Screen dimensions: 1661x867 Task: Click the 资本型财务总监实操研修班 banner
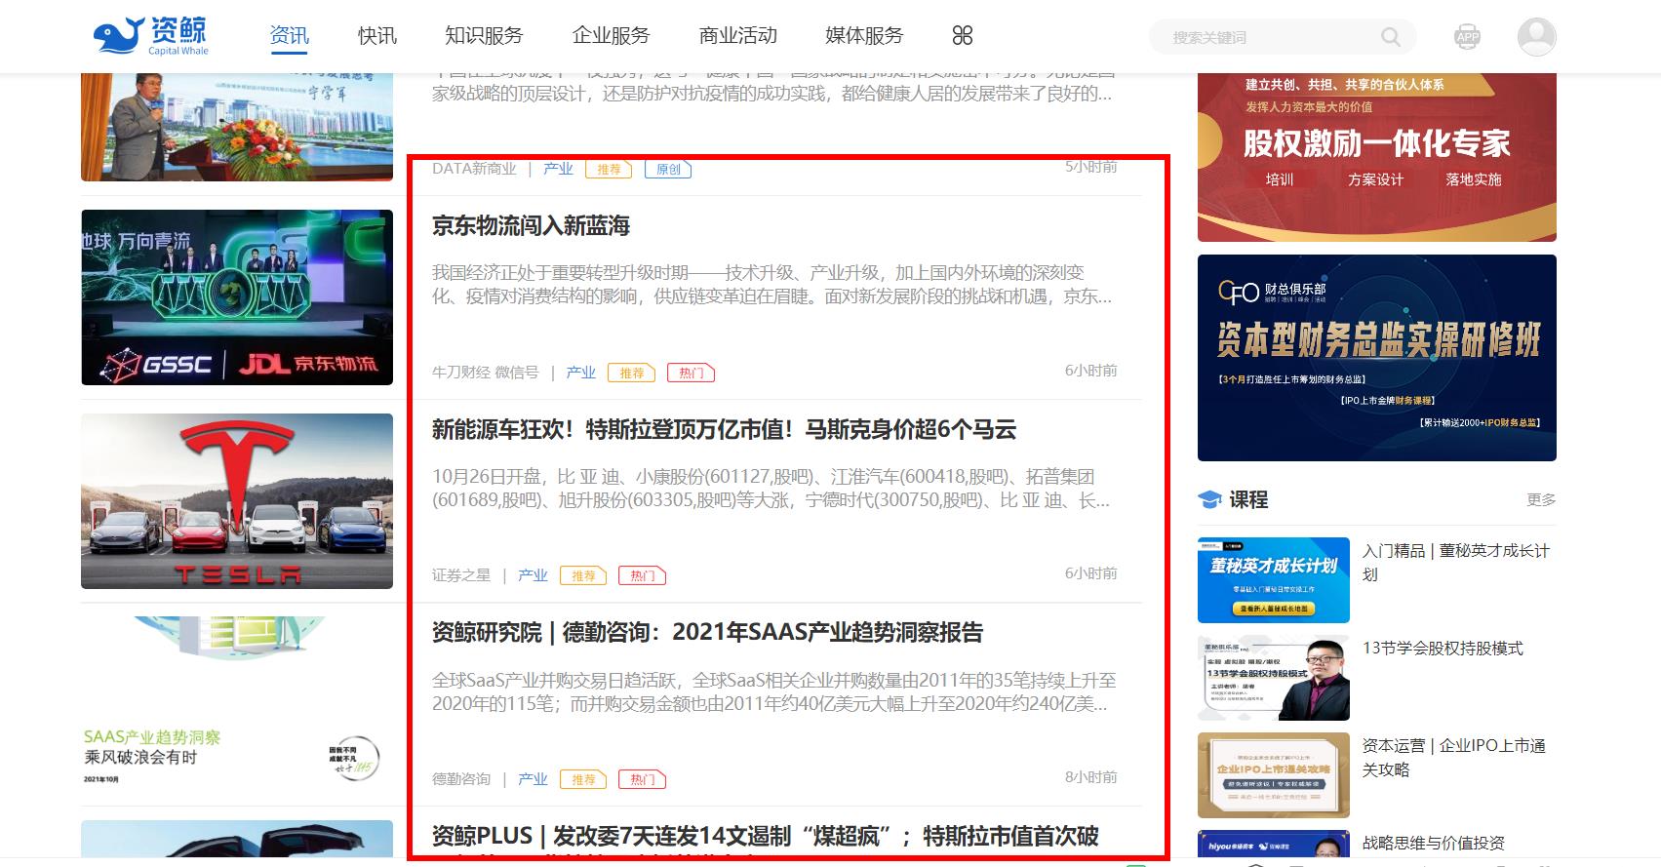point(1377,358)
